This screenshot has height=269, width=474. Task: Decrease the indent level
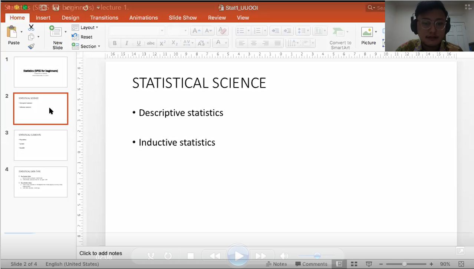click(x=275, y=31)
